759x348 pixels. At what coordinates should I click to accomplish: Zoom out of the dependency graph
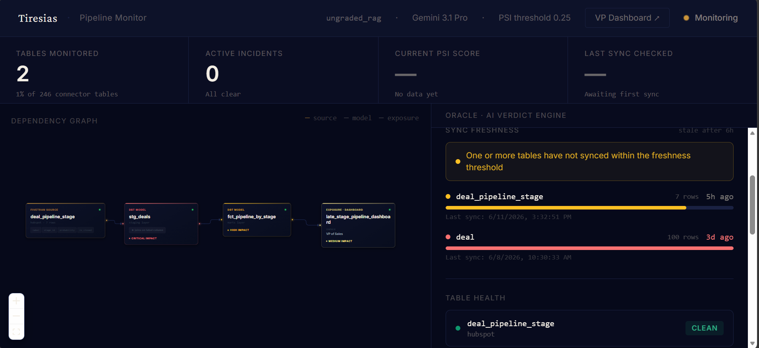16,316
